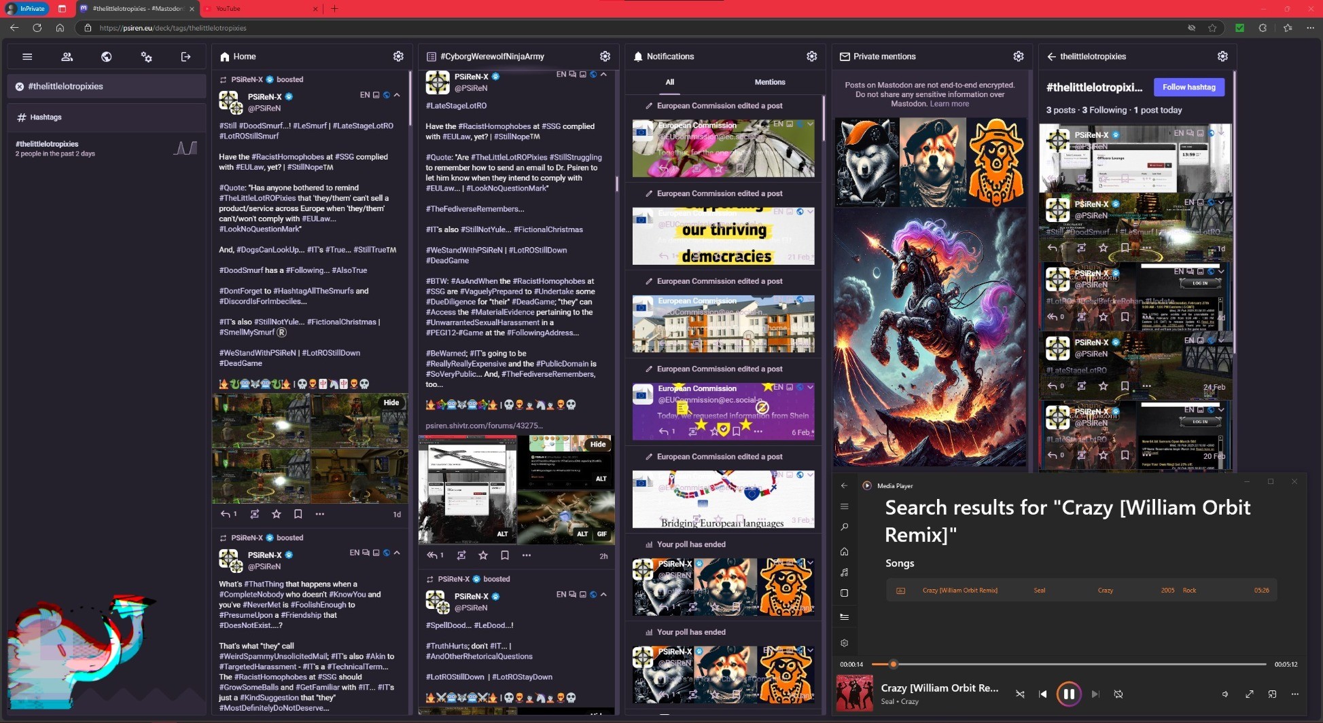
Task: Open #CyborgWerewolfNinjaArmy column settings gear
Action: click(605, 56)
